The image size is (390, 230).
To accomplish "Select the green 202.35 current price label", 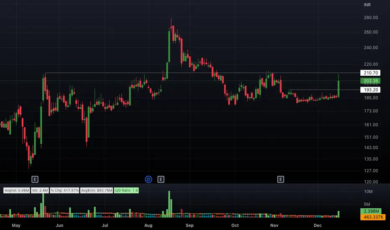I will point(370,81).
